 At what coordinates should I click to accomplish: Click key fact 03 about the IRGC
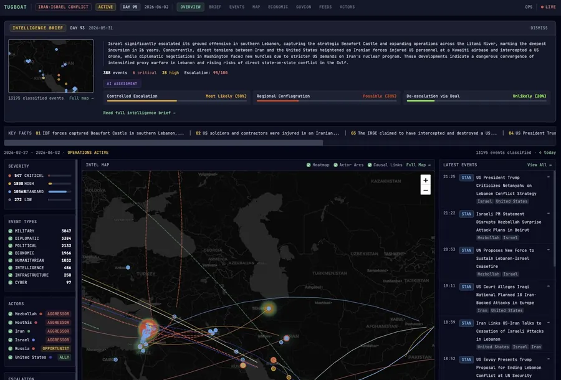click(424, 133)
